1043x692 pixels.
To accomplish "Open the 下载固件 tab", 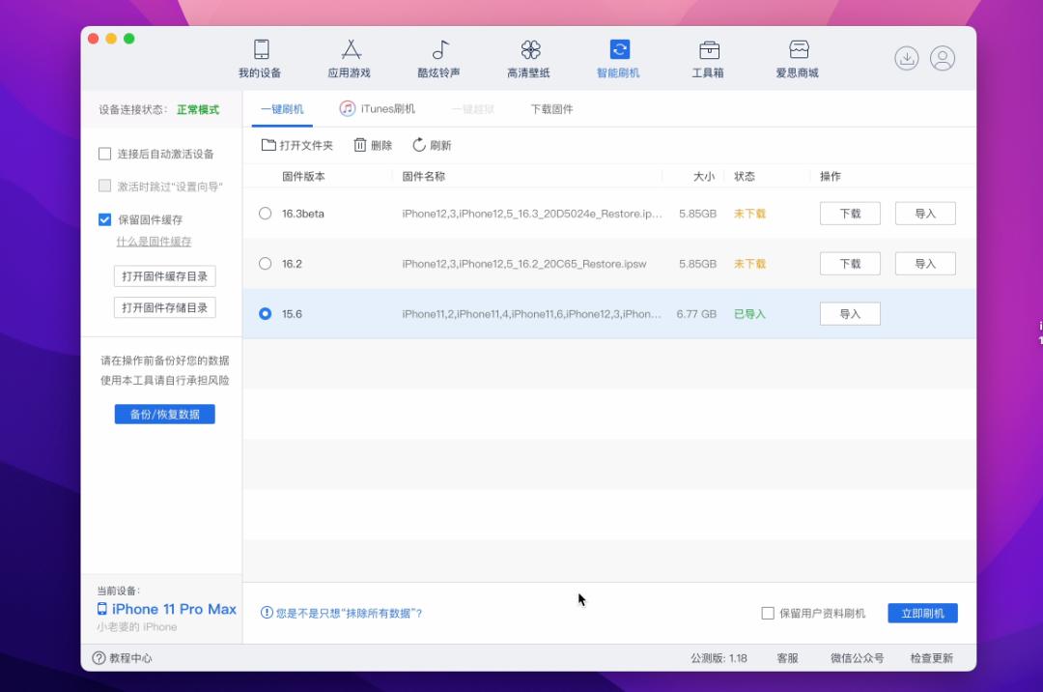I will [550, 108].
